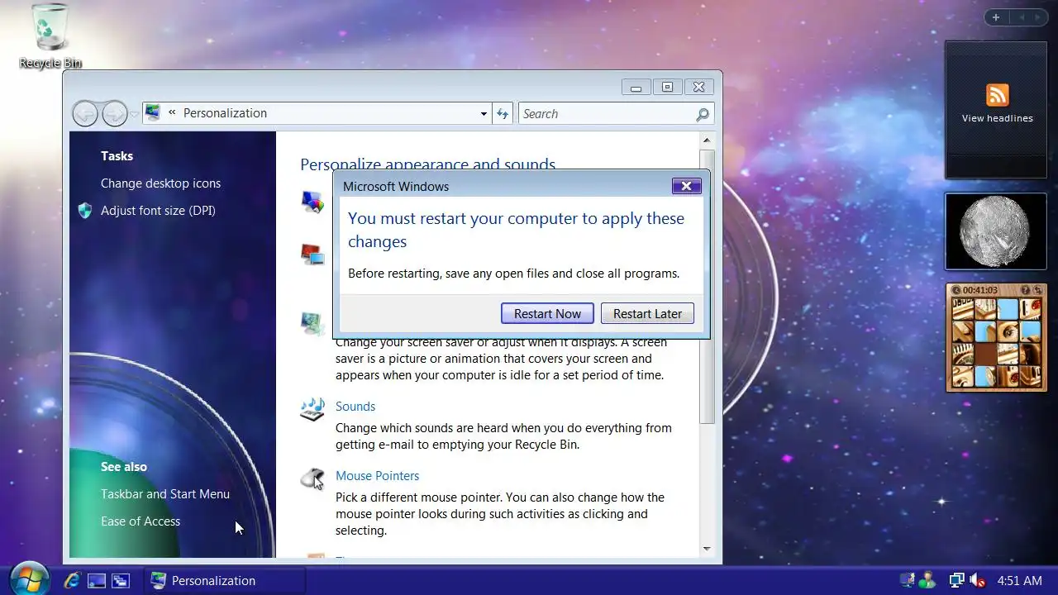The width and height of the screenshot is (1058, 595).
Task: Click Restart Now in the dialog
Action: 547,313
